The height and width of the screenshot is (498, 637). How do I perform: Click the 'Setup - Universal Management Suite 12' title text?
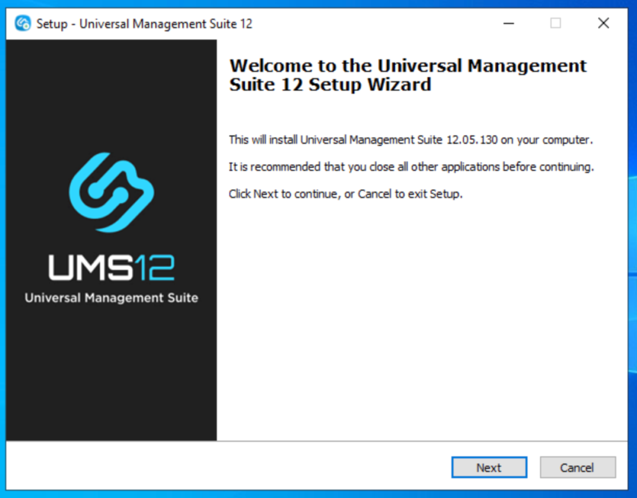pos(144,24)
